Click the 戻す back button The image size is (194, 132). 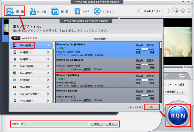(x=16, y=38)
